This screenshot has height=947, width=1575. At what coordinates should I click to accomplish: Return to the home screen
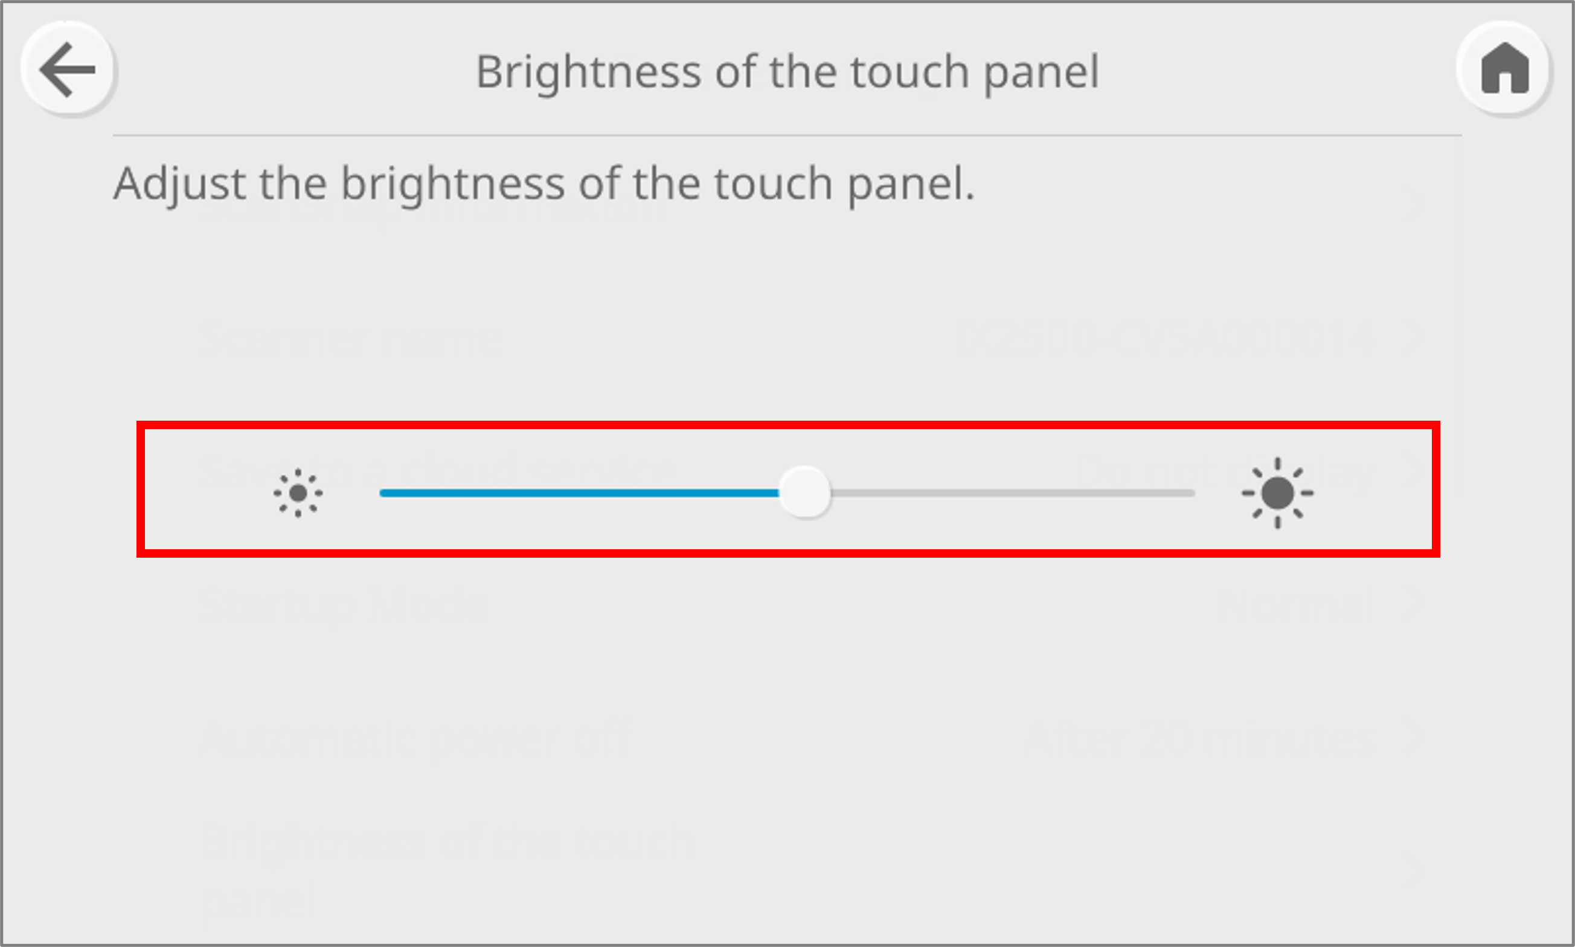(1505, 69)
